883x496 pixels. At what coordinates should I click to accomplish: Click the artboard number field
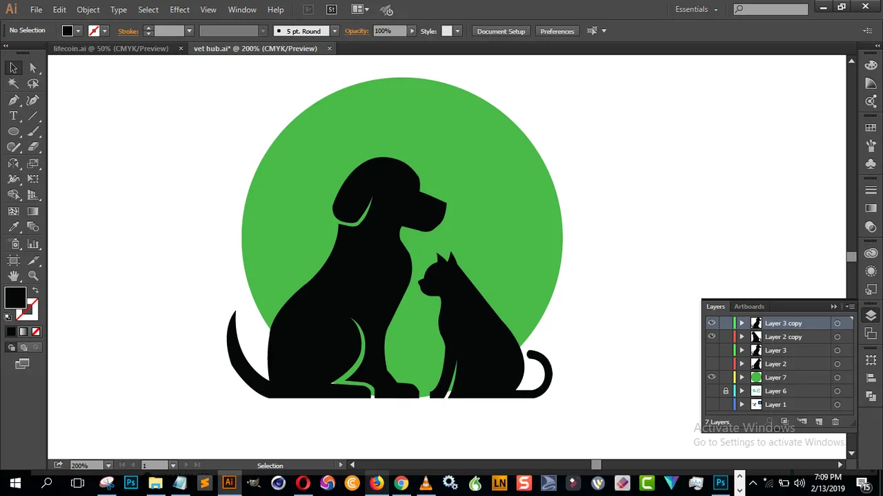tap(155, 466)
